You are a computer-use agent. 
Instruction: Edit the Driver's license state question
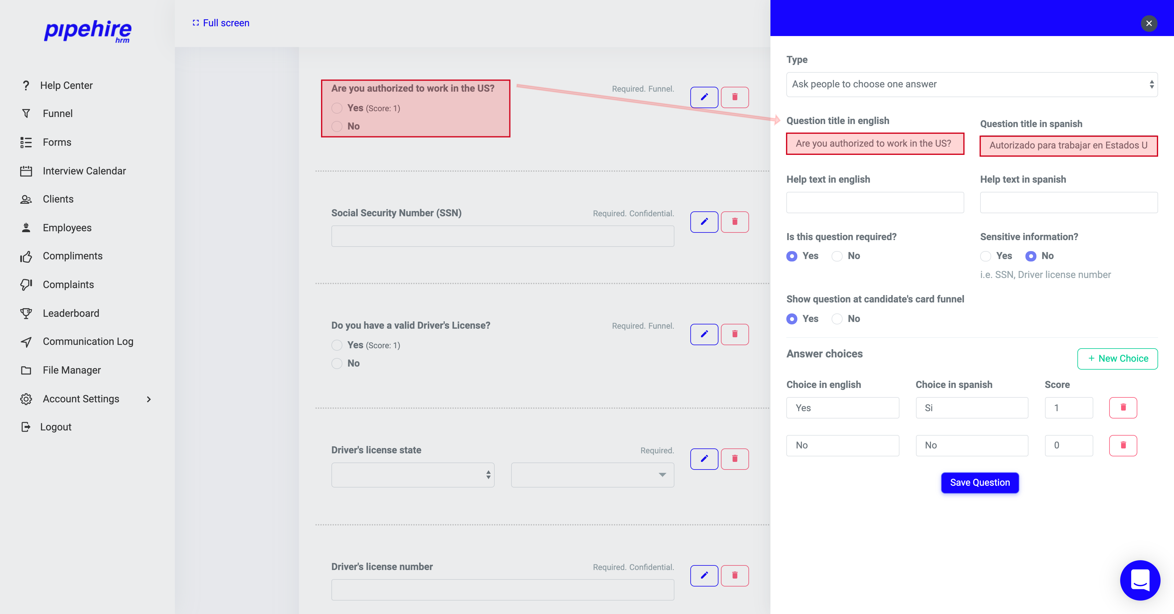coord(704,459)
